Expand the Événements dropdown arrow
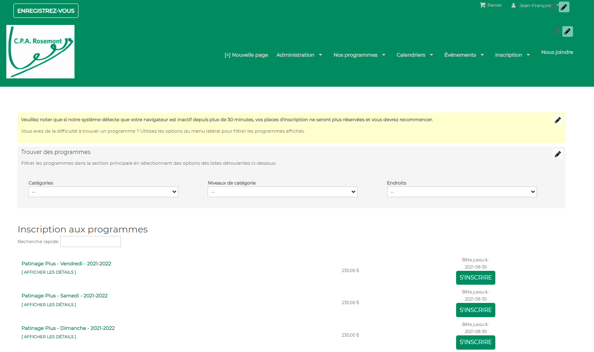This screenshot has height=352, width=594. (482, 55)
